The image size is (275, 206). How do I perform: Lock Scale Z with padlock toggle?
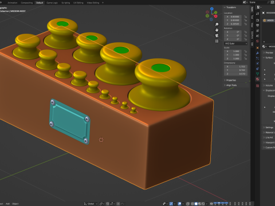click(x=246, y=58)
